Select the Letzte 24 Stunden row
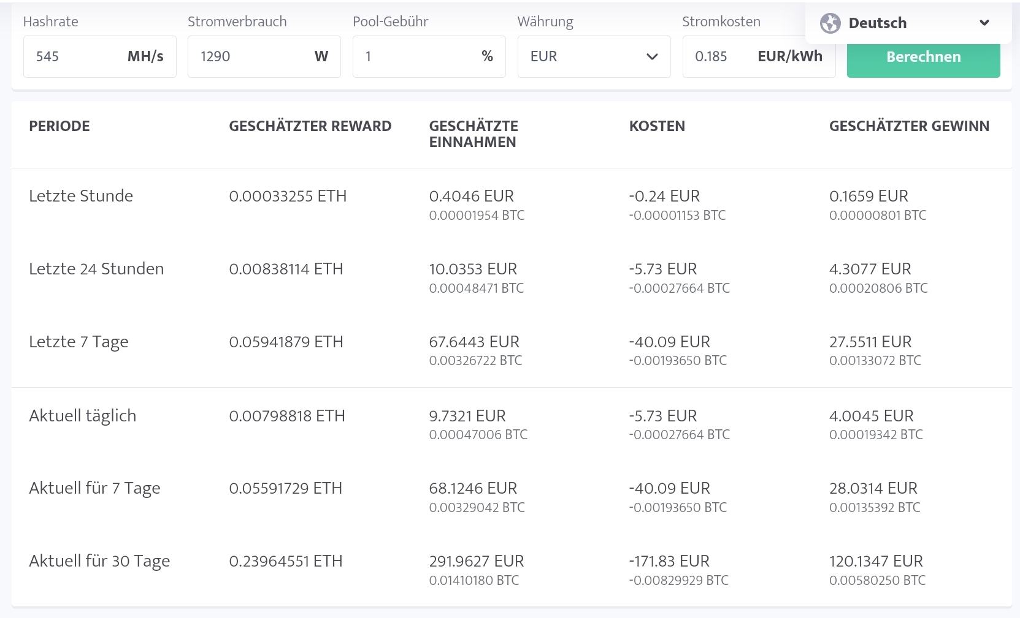Screen dimensions: 1020x618 96,269
